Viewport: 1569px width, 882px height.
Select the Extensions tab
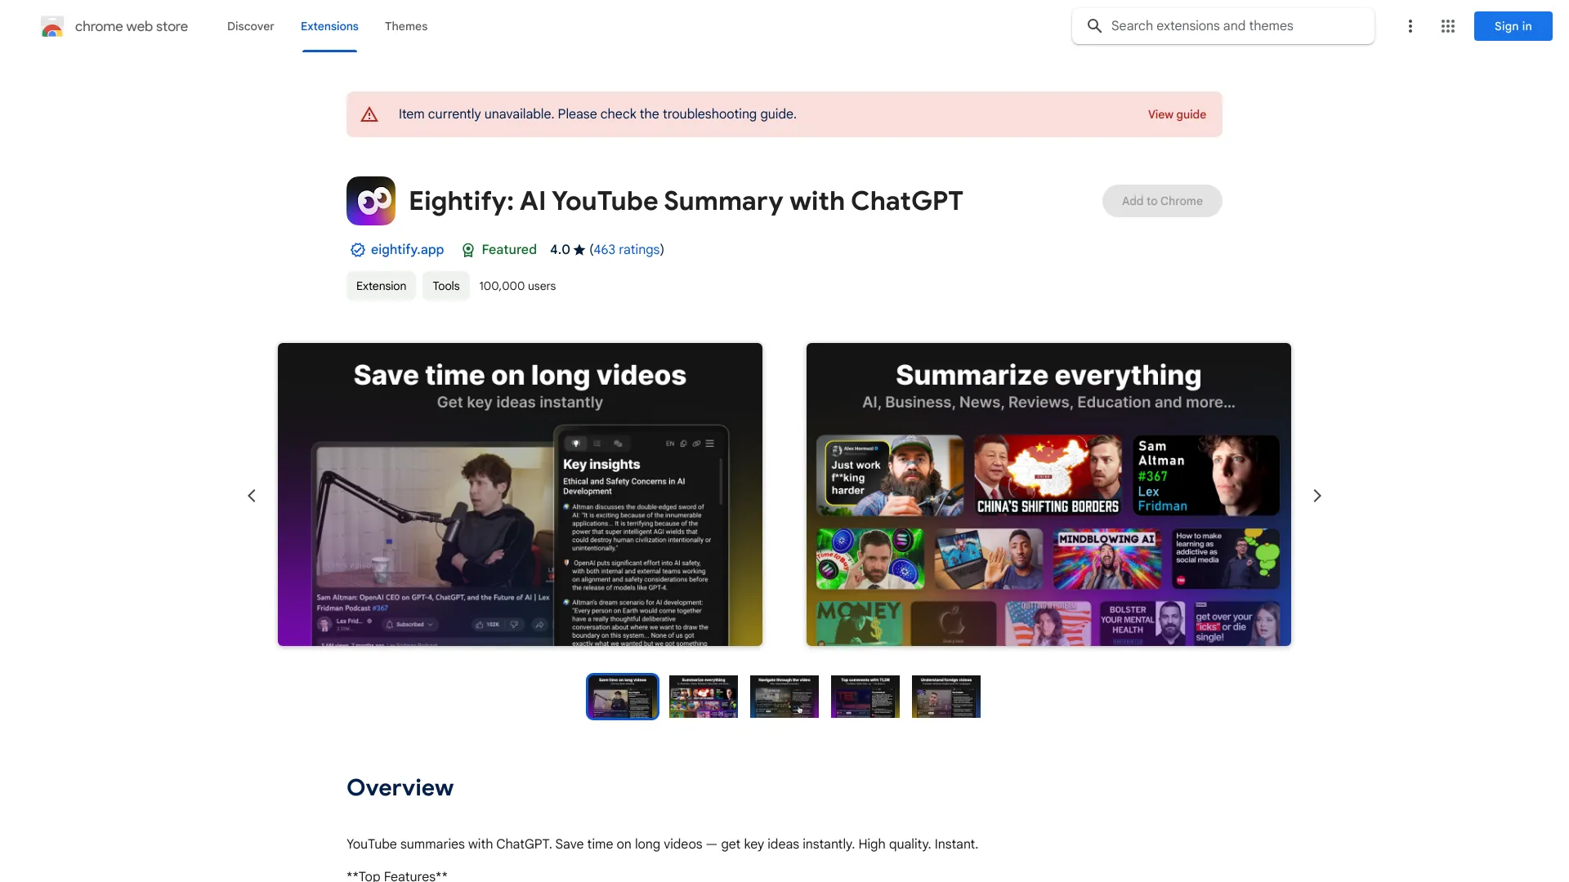pyautogui.click(x=329, y=26)
